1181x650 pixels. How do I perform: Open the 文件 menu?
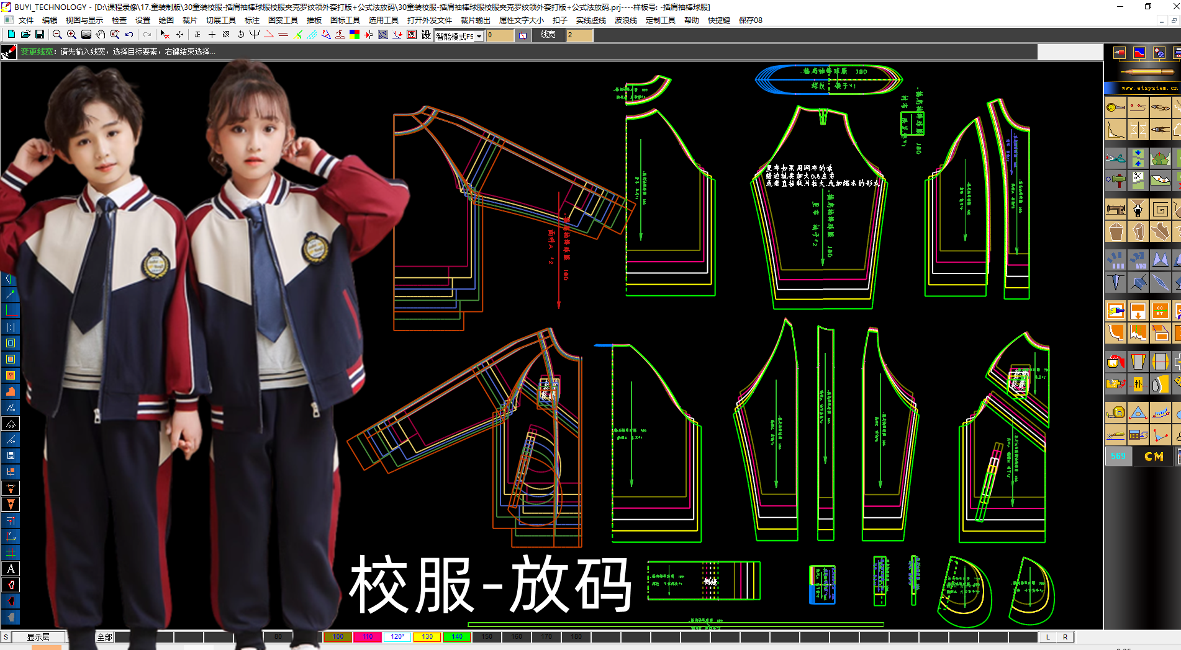point(26,20)
